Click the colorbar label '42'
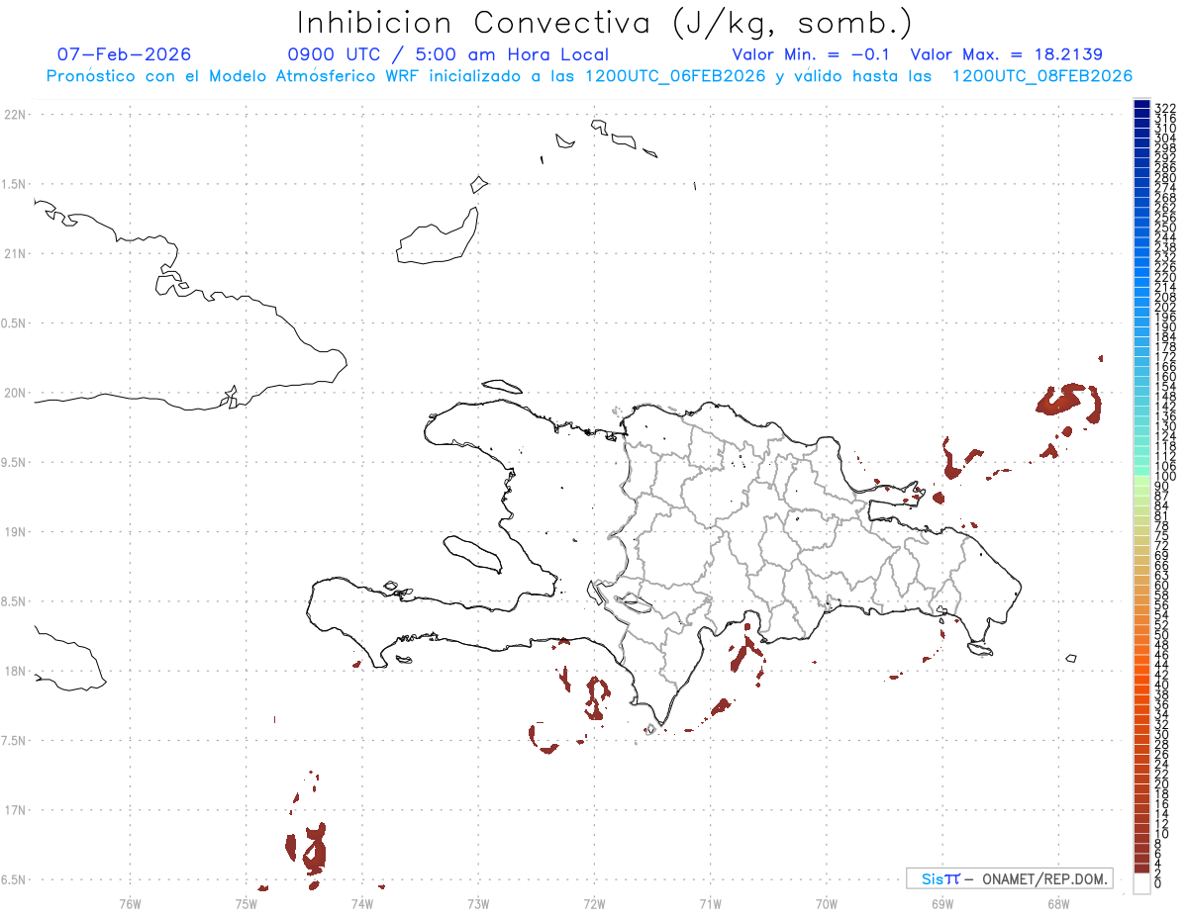Image resolution: width=1188 pixels, height=917 pixels. pos(1162,674)
